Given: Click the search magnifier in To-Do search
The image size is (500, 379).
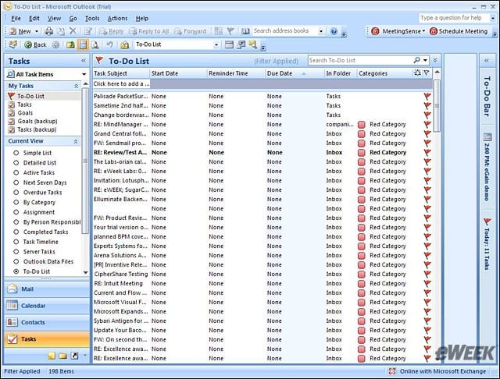Looking at the screenshot, I should [417, 60].
